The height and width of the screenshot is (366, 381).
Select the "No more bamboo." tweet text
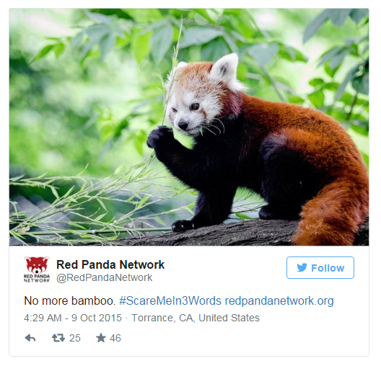[x=70, y=300]
